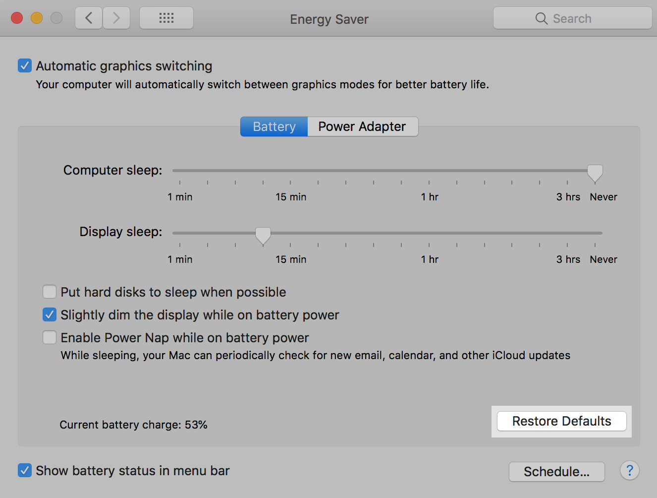The height and width of the screenshot is (498, 657).
Task: Open the Show All preferences grid icon
Action: (x=166, y=18)
